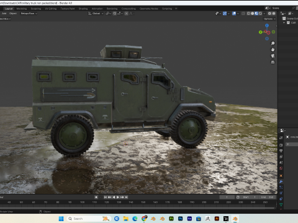Screen dimensions: 298x223
Task: Open Windows Start menu
Action: click(61, 219)
